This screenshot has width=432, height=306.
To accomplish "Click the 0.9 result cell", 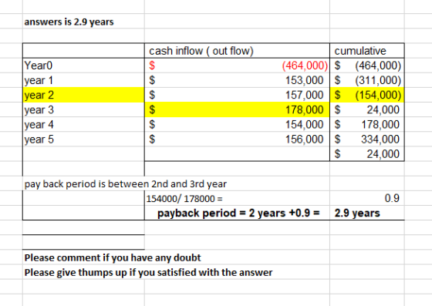I will click(x=367, y=198).
